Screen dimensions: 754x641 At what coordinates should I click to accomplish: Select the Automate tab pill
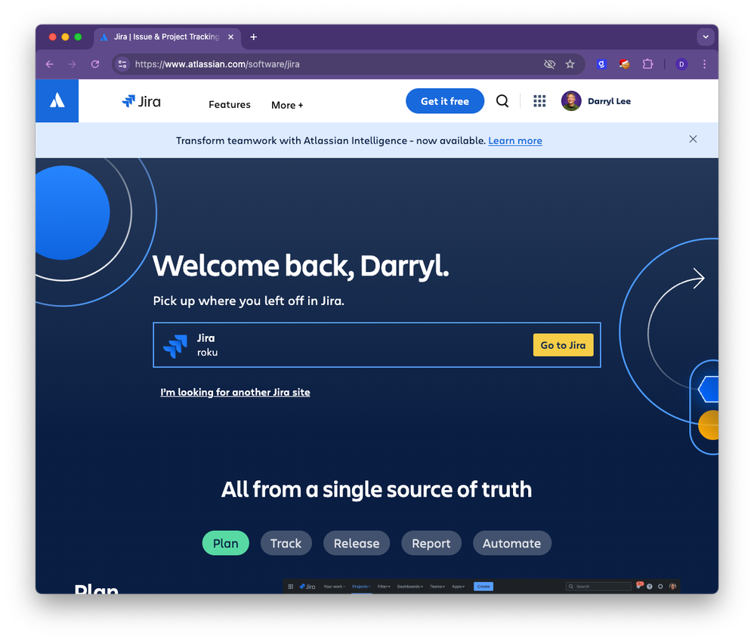511,544
